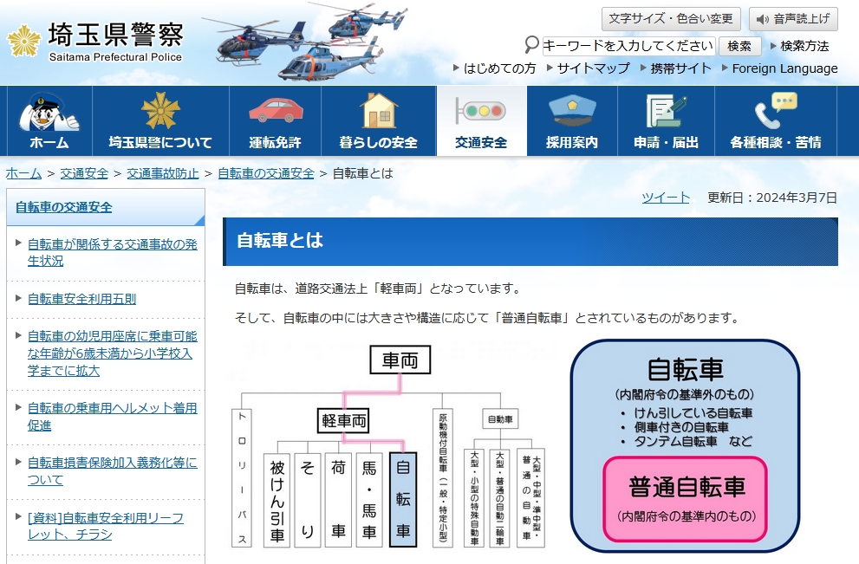The width and height of the screenshot is (859, 564).
Task: Open 文字サイズ・色合い変更 settings
Action: 671,19
